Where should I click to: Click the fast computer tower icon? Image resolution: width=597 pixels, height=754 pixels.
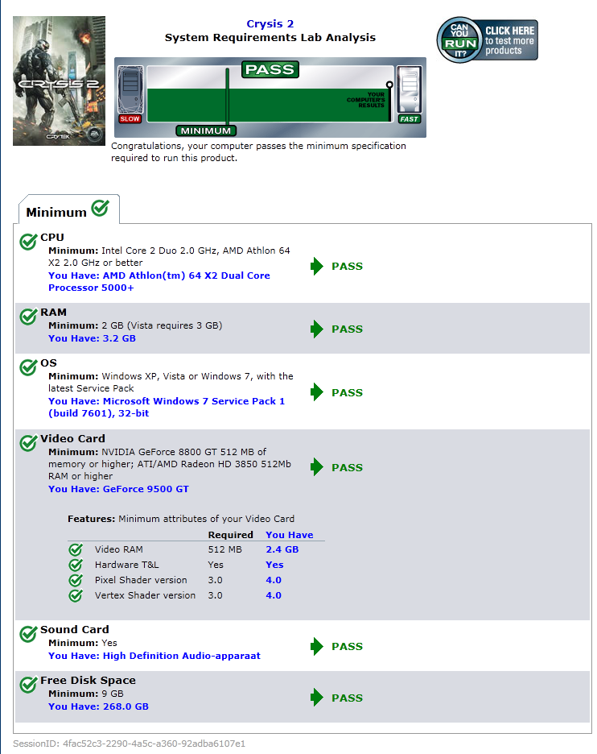pyautogui.click(x=410, y=89)
